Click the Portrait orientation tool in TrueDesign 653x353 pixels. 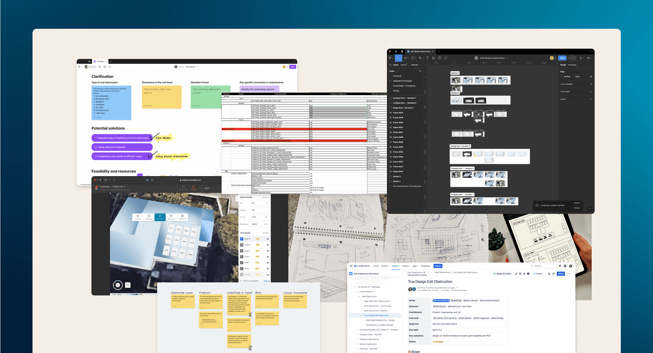pyautogui.click(x=138, y=217)
